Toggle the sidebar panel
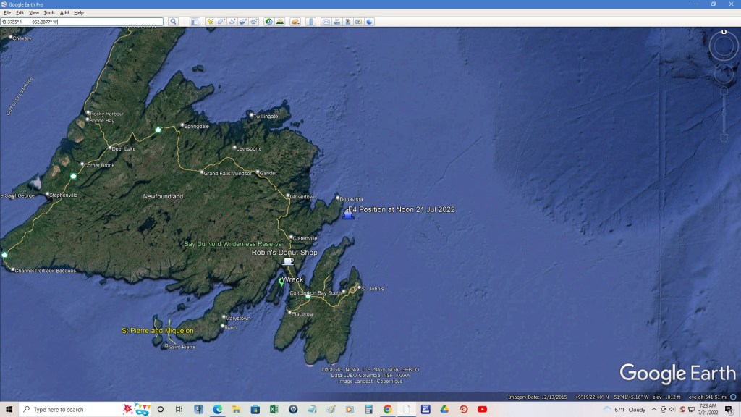This screenshot has height=417, width=741. [x=195, y=22]
